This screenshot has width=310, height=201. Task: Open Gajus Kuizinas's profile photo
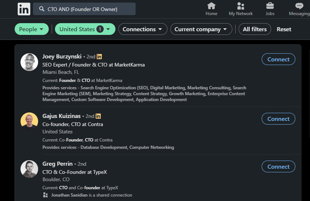29,121
